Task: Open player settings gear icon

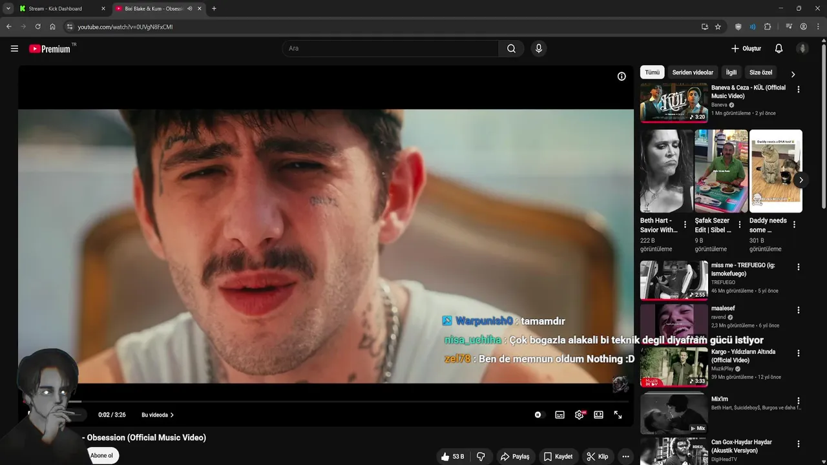Action: (x=580, y=415)
